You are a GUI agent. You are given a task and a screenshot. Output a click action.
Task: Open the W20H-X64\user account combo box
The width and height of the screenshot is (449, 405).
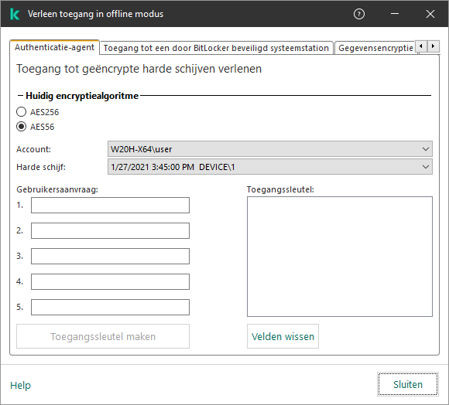(269, 149)
